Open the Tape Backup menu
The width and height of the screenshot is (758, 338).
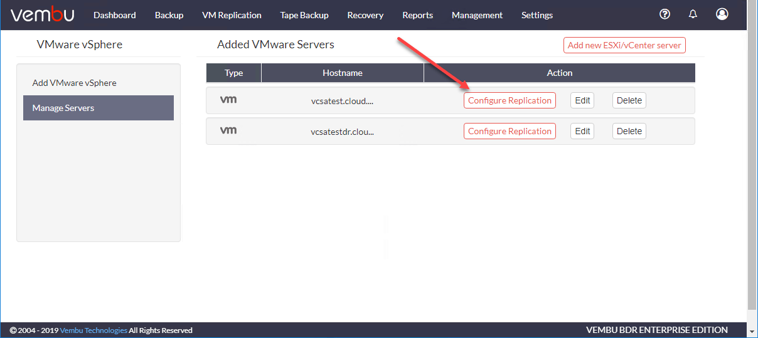[304, 15]
